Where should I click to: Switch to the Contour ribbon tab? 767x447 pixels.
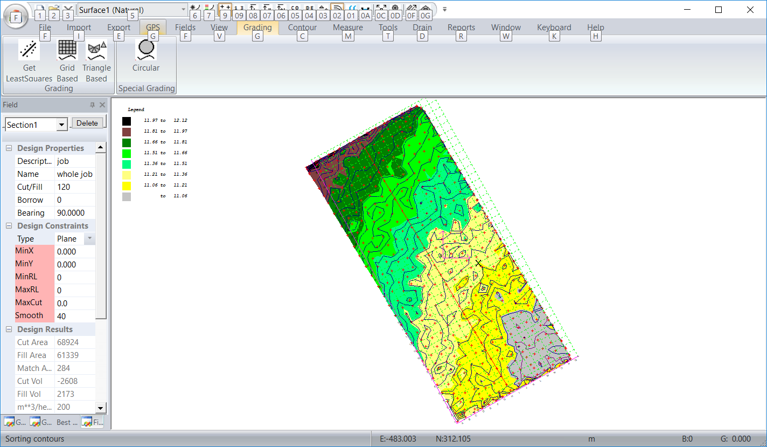(302, 27)
